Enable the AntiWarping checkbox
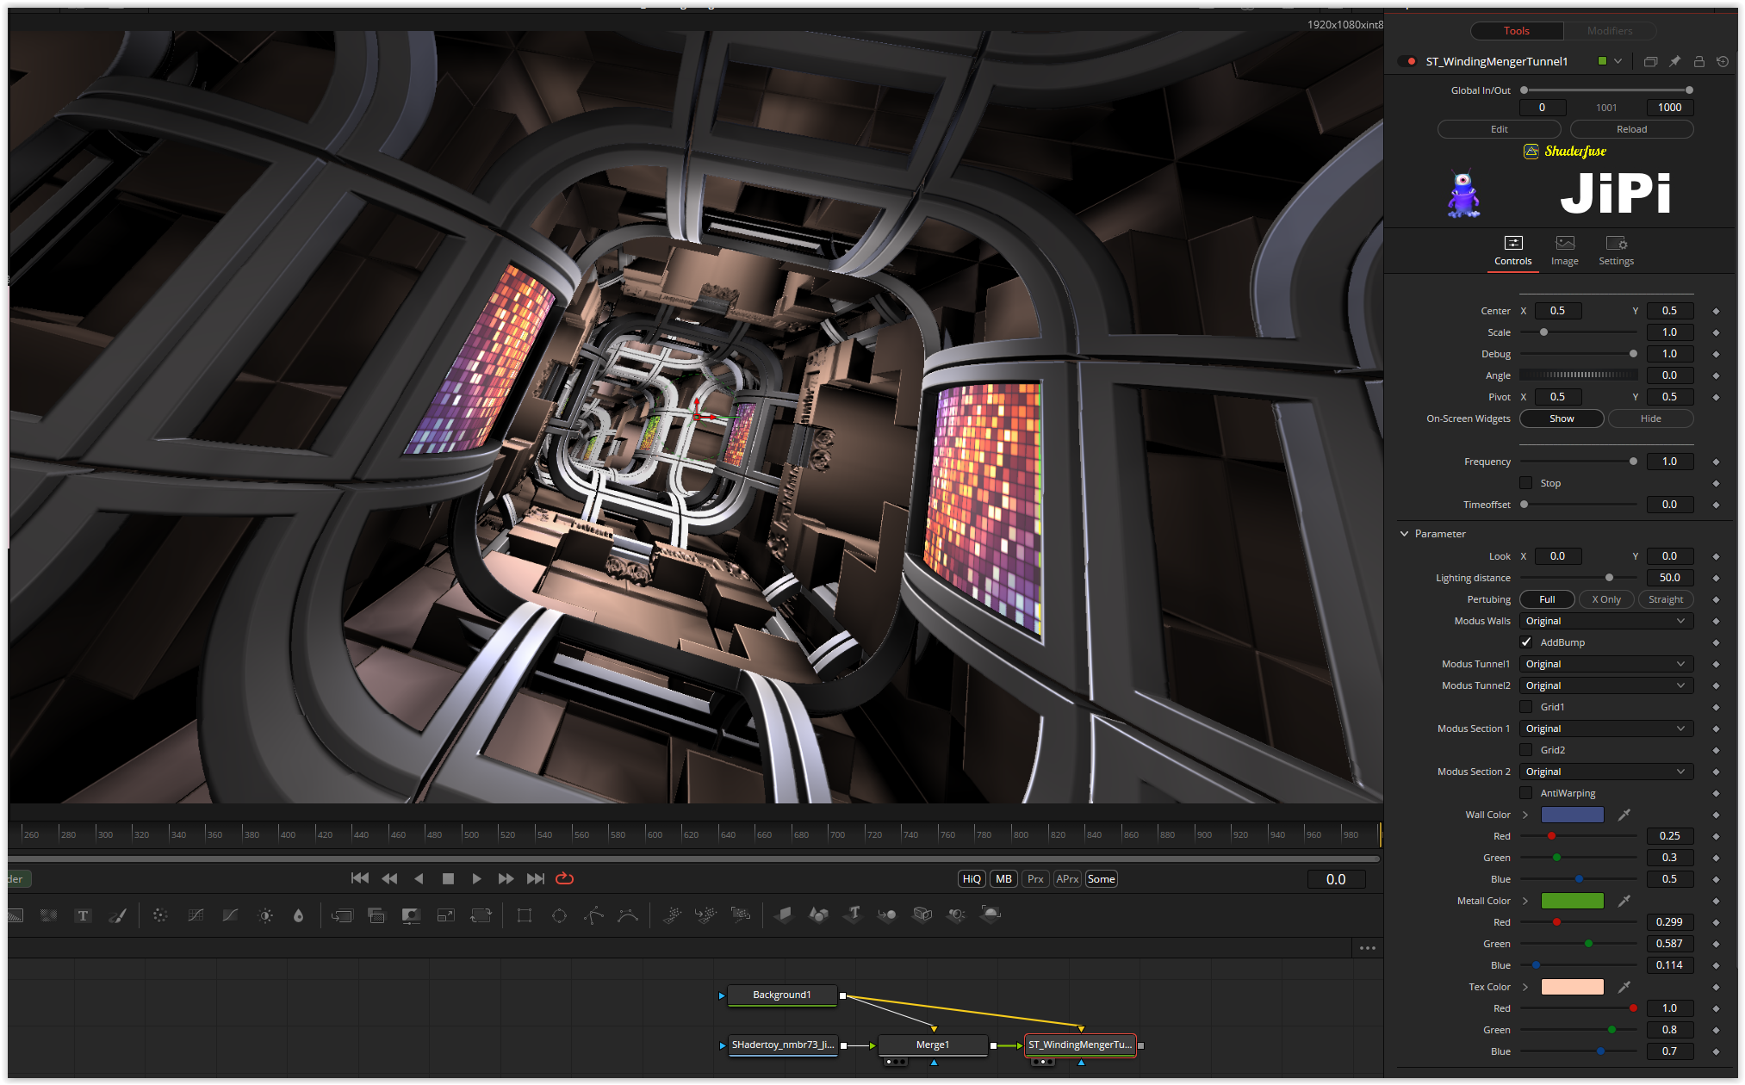The width and height of the screenshot is (1745, 1085). click(1525, 793)
